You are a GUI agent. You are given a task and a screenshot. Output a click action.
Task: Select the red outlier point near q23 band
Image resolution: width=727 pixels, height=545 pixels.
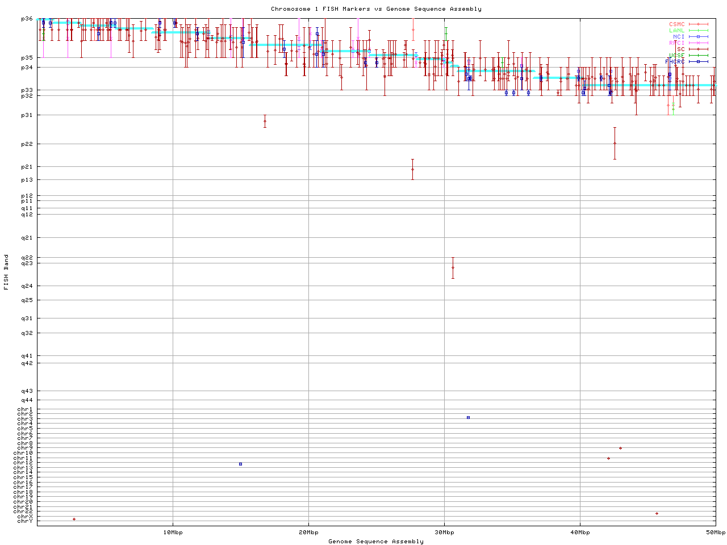click(453, 267)
